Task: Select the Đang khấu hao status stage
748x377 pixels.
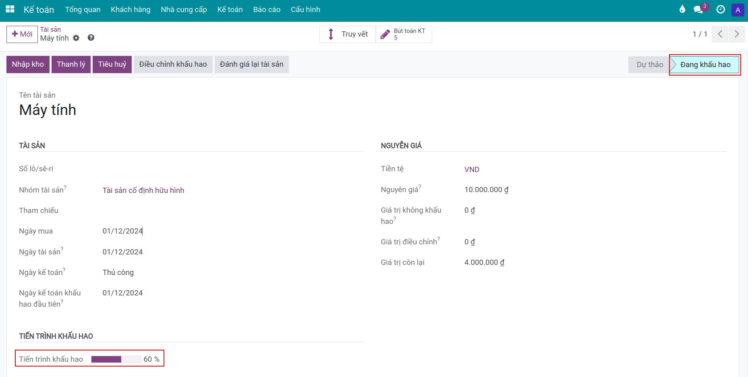Action: 705,65
